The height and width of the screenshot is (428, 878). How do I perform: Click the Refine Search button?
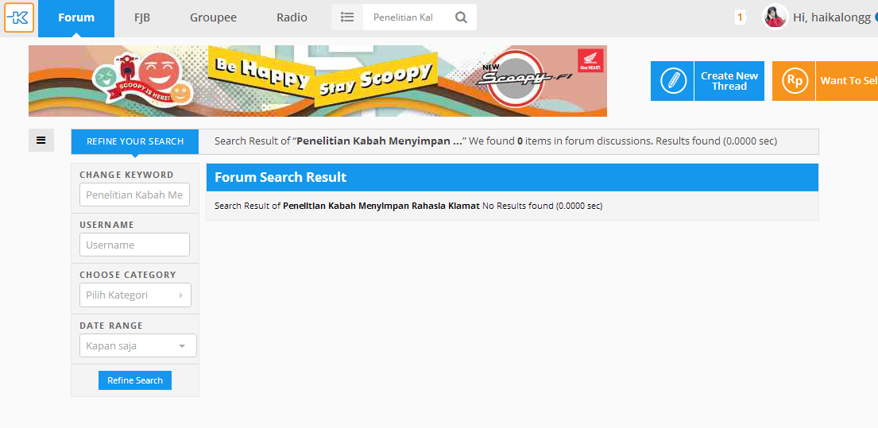point(135,380)
